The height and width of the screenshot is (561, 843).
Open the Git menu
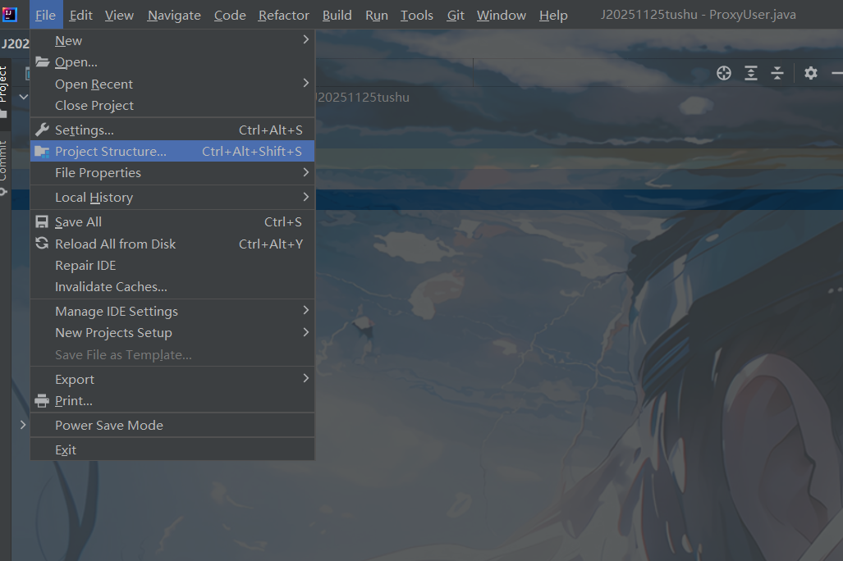[456, 15]
